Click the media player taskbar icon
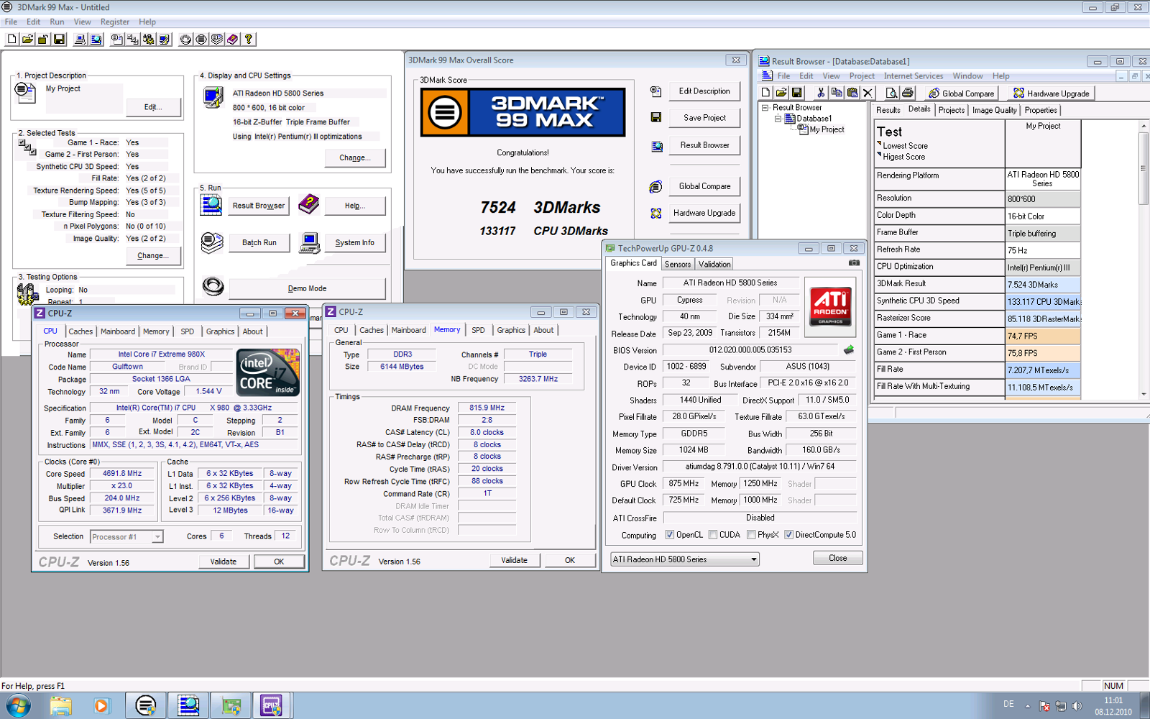 [101, 705]
